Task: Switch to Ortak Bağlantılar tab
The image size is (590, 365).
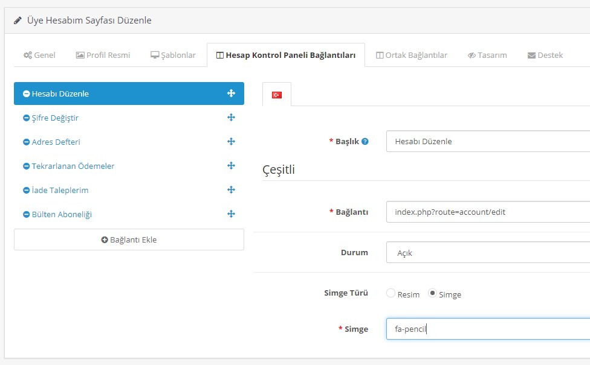Action: [x=412, y=55]
